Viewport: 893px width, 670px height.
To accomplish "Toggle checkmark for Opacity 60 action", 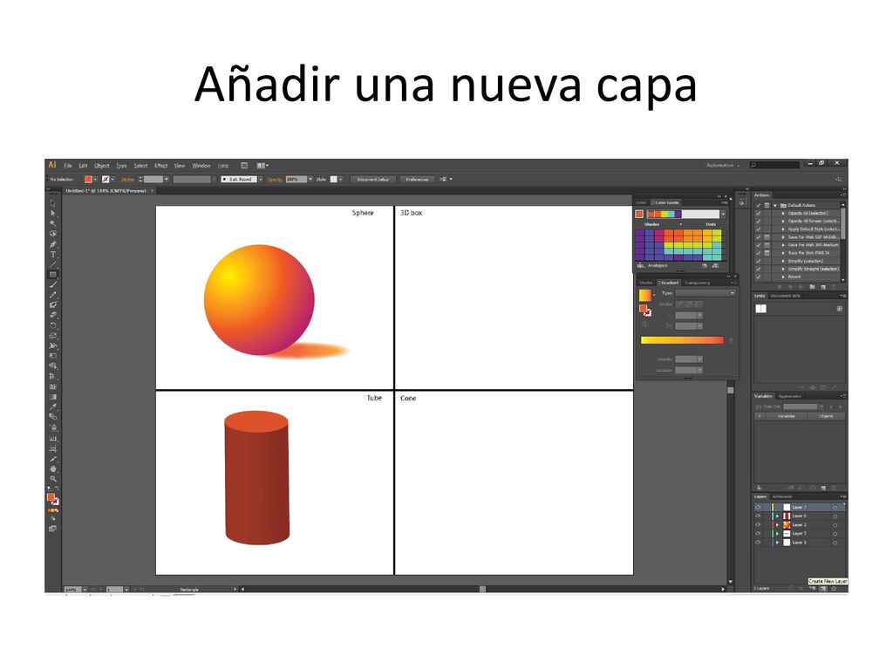I will (x=758, y=213).
